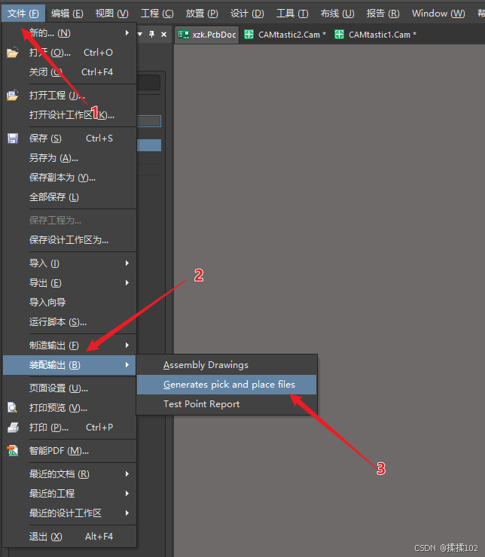The width and height of the screenshot is (485, 557).
Task: Click the print preview magnifier icon
Action: 13,407
